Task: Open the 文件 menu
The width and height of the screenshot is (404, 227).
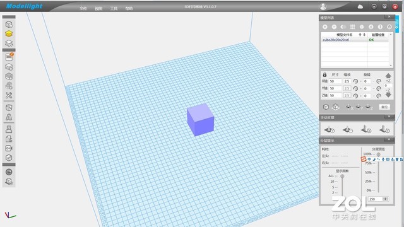Action: [x=83, y=8]
